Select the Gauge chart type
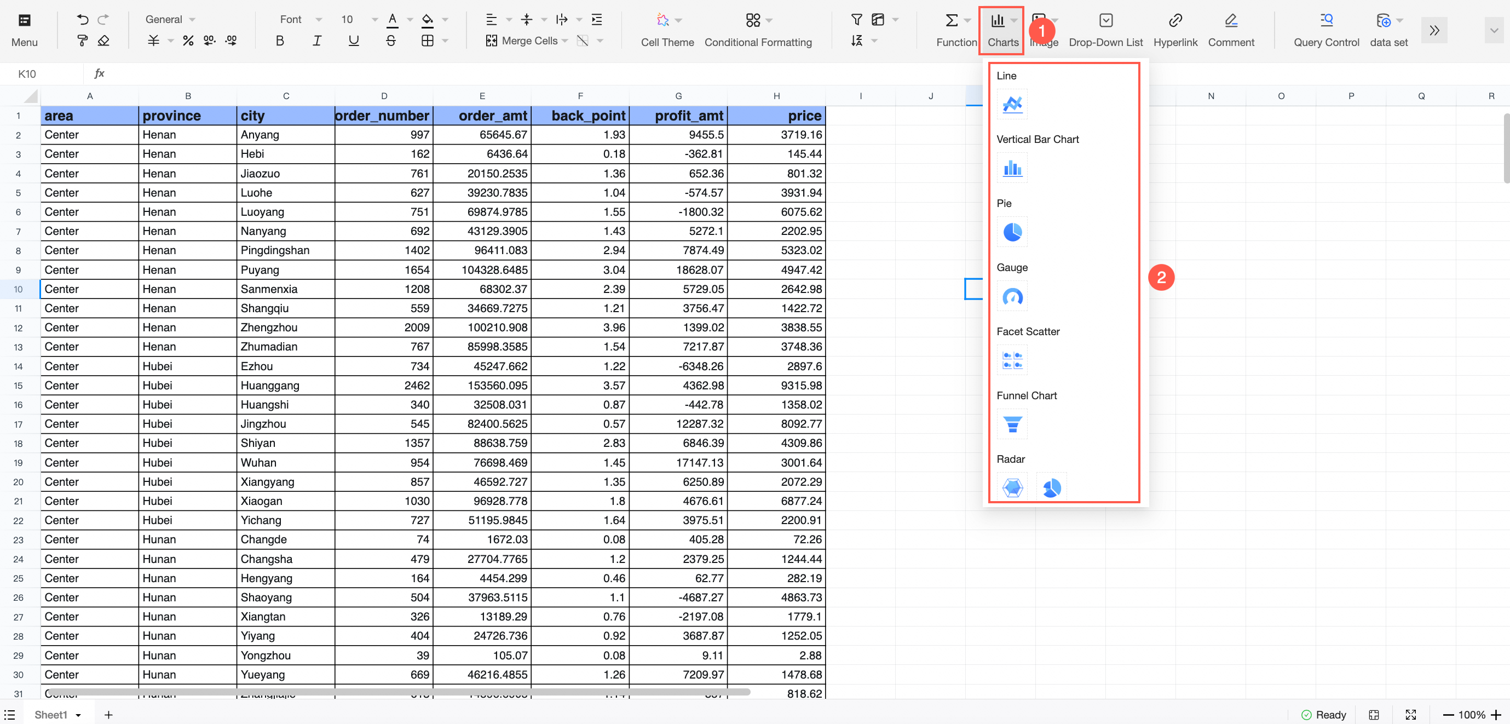 click(x=1012, y=297)
